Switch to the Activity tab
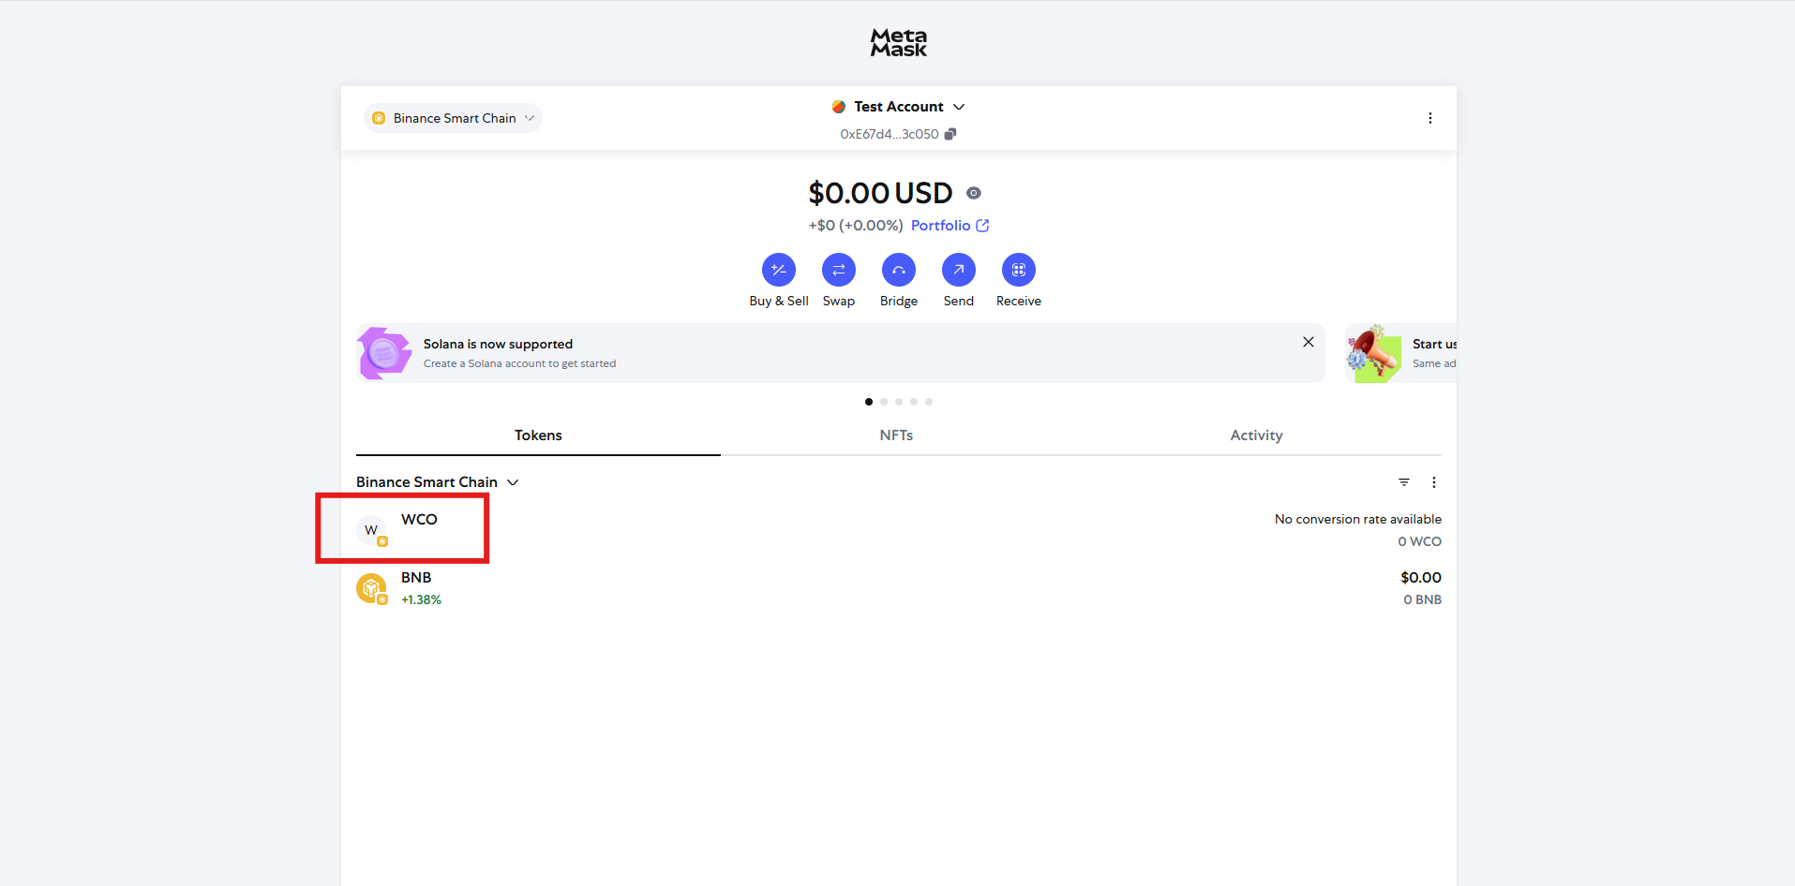This screenshot has height=886, width=1795. 1256,436
